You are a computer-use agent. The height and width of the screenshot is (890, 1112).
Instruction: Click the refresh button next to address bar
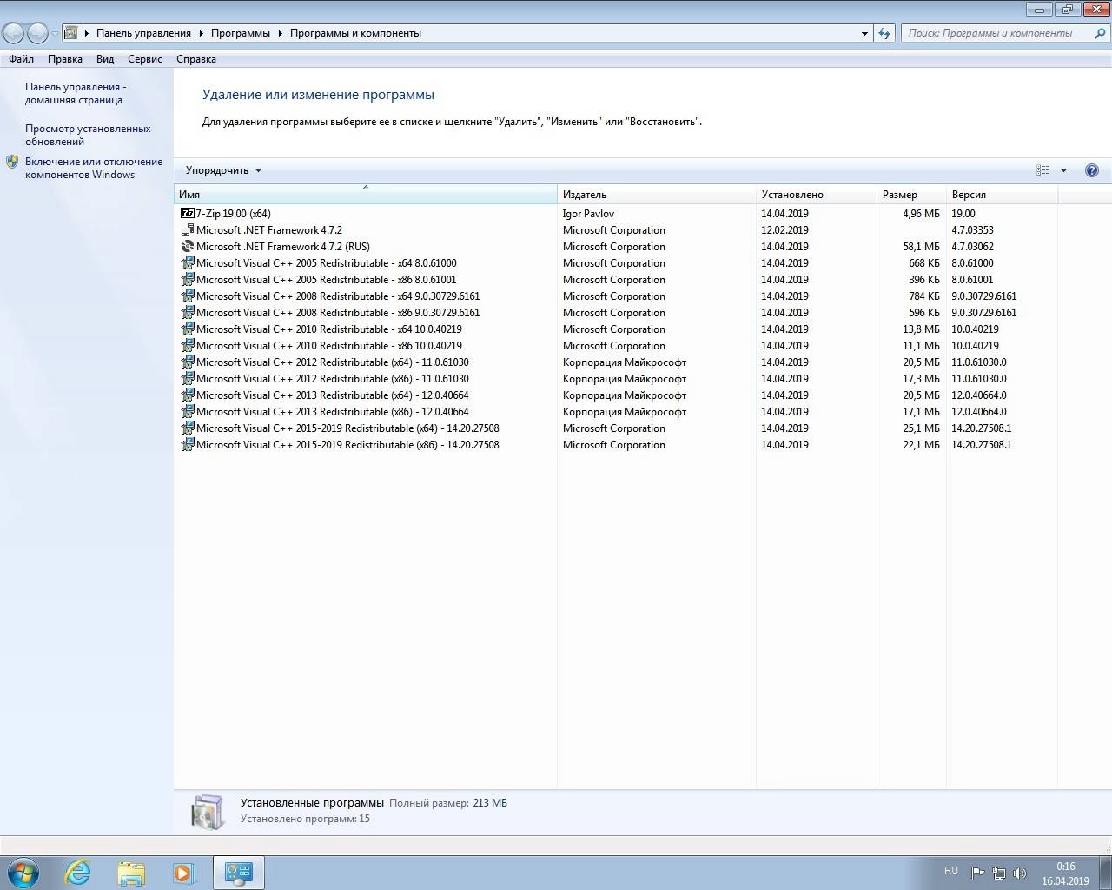tap(884, 33)
